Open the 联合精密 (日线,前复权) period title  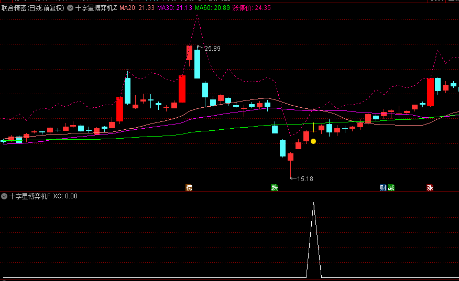(32, 8)
